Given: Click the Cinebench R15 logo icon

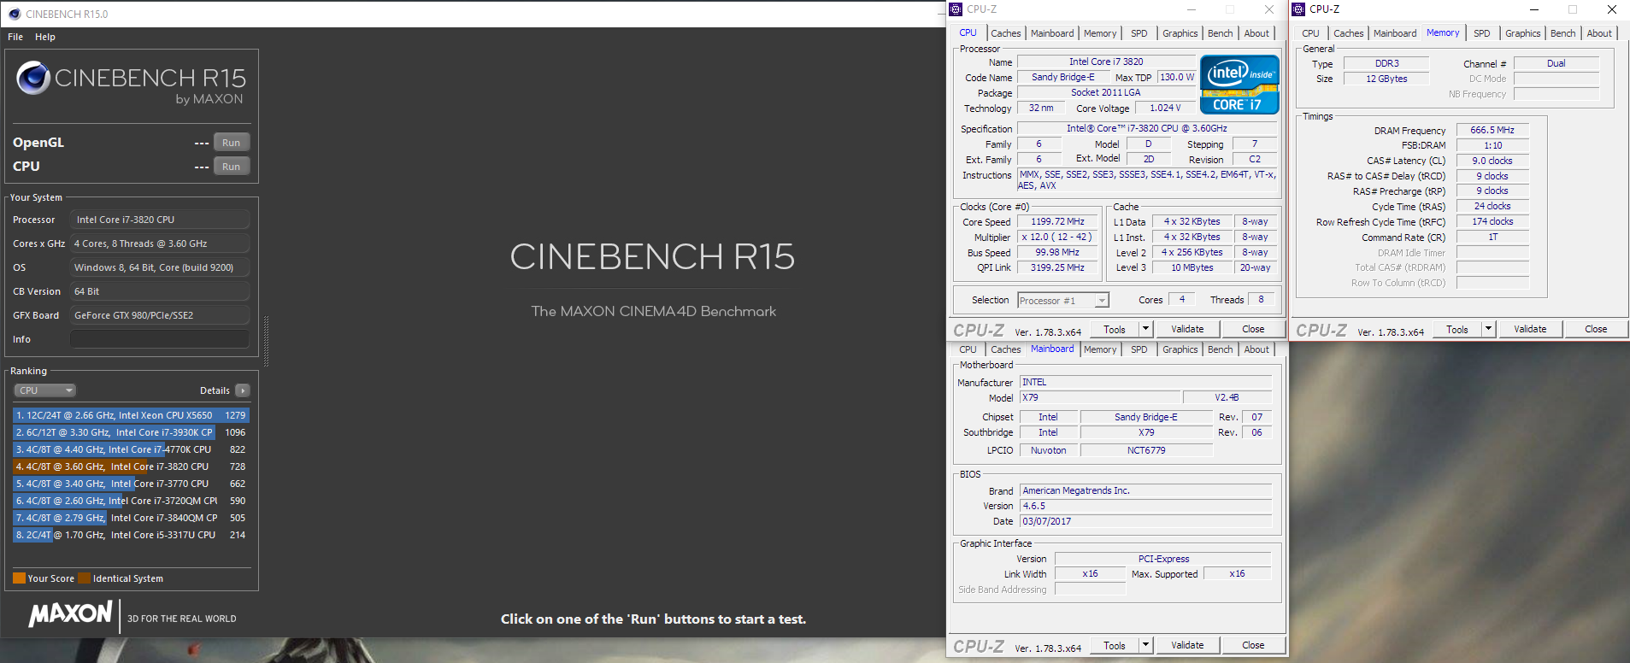Looking at the screenshot, I should click(x=33, y=78).
